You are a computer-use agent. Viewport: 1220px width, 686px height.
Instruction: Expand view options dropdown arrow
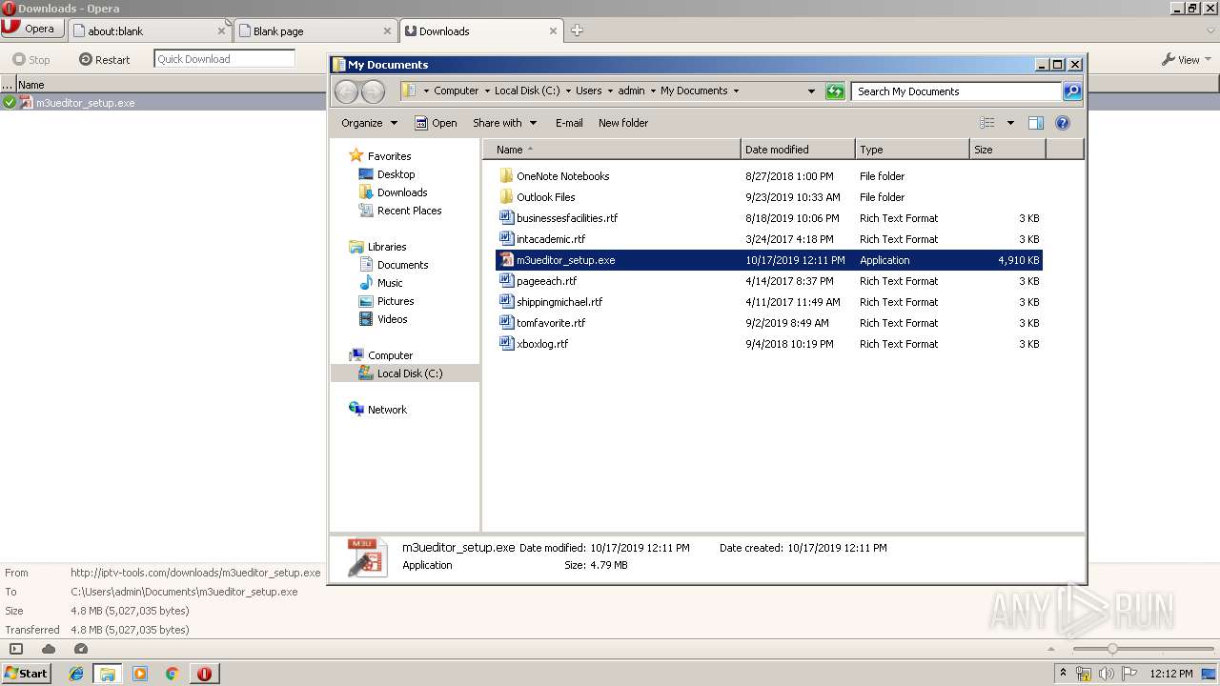point(1010,123)
